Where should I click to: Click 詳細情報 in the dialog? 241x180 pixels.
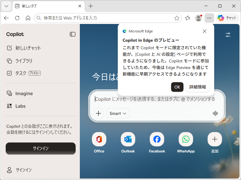tap(198, 87)
